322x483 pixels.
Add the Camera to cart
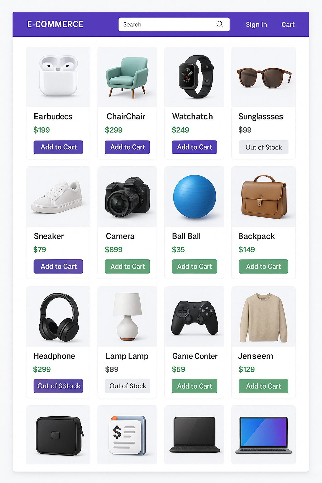pos(127,266)
